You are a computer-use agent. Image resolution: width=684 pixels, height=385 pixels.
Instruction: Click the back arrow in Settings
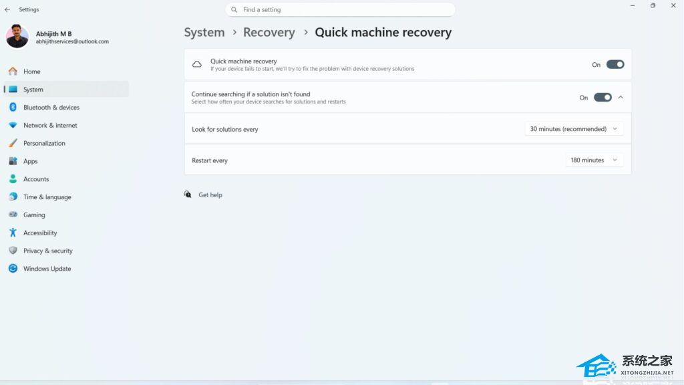tap(7, 9)
